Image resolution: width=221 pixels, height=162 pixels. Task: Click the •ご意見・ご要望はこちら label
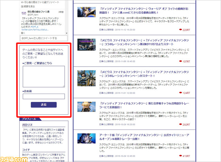37,63
